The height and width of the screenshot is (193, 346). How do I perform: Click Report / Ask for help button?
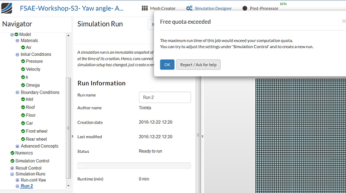click(x=198, y=64)
